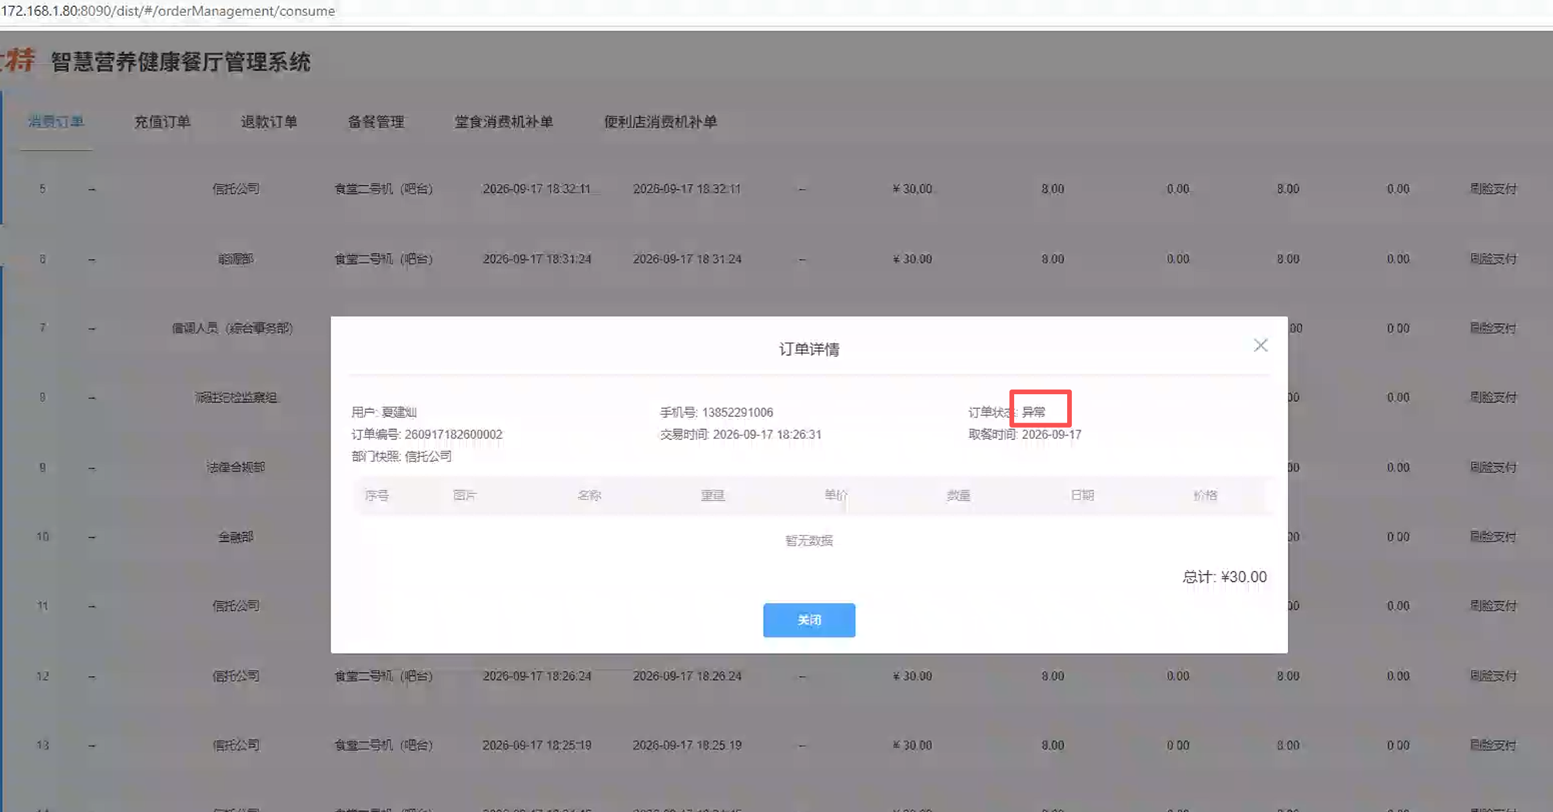Click 食堂二号机（吧台）in row 13
1553x812 pixels.
pyautogui.click(x=384, y=745)
